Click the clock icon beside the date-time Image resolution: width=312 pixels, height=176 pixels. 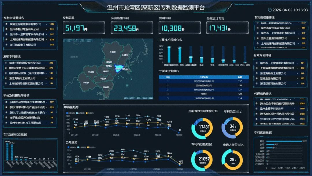pos(270,10)
